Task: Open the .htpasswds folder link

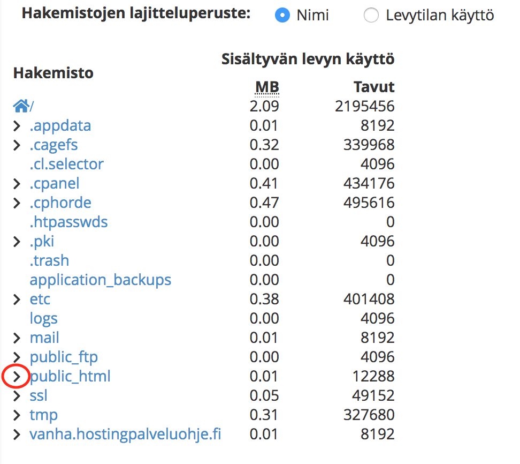Action: [68, 222]
